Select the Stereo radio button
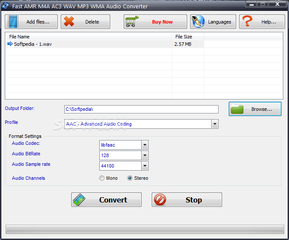Image resolution: width=289 pixels, height=240 pixels. click(x=130, y=178)
